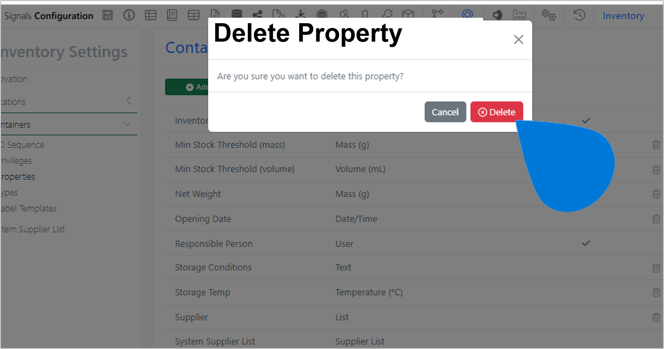
Task: Open the info icon in toolbar
Action: coord(129,15)
